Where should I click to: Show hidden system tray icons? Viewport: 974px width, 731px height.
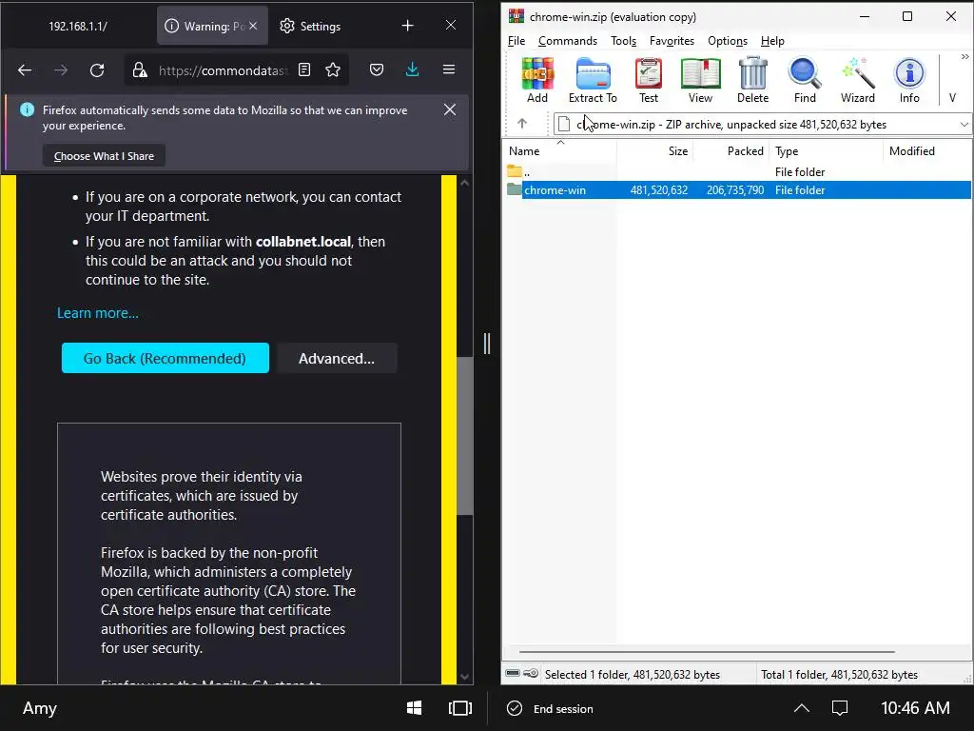[x=802, y=708]
